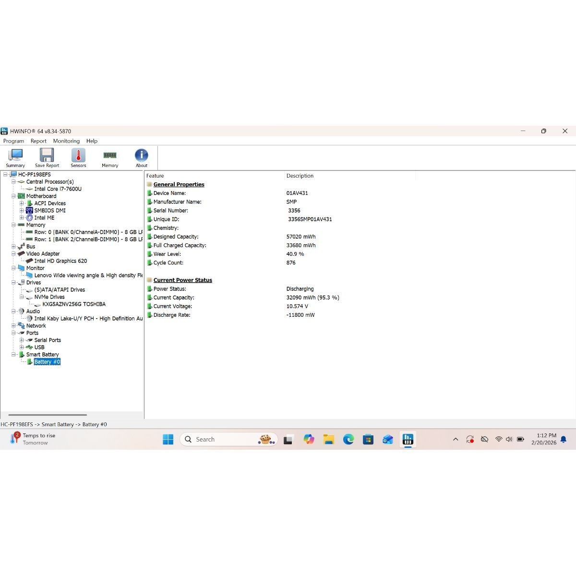Click the General Properties section heading
Screen dimensions: 576x576
click(x=179, y=184)
